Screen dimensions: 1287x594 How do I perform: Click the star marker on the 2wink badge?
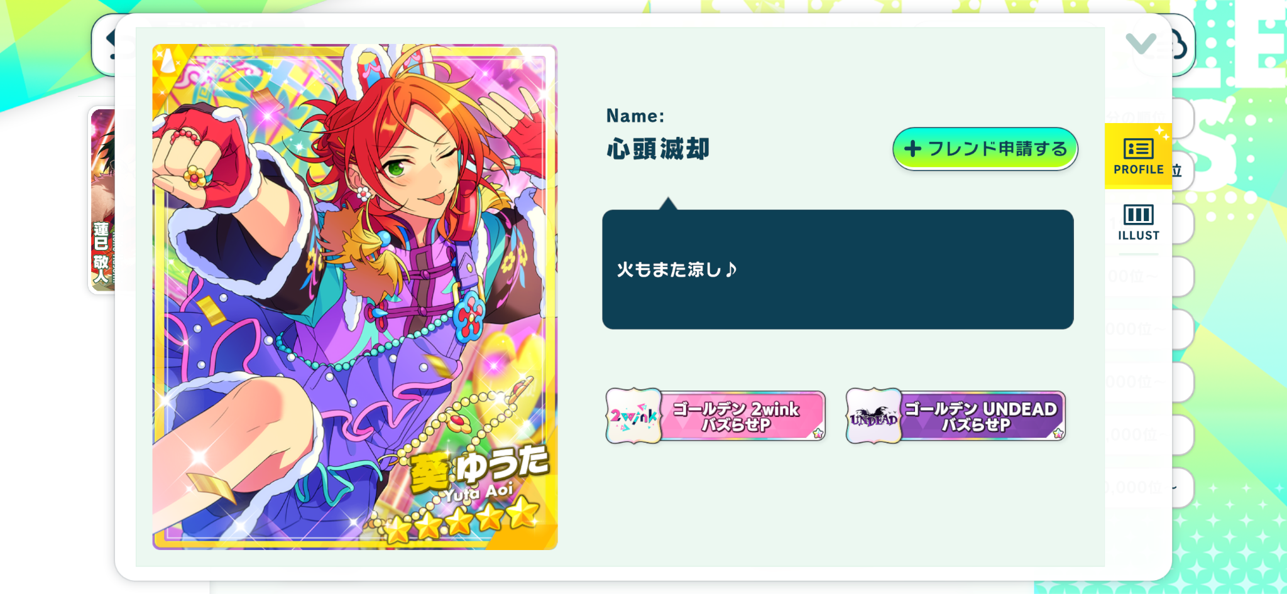point(818,433)
